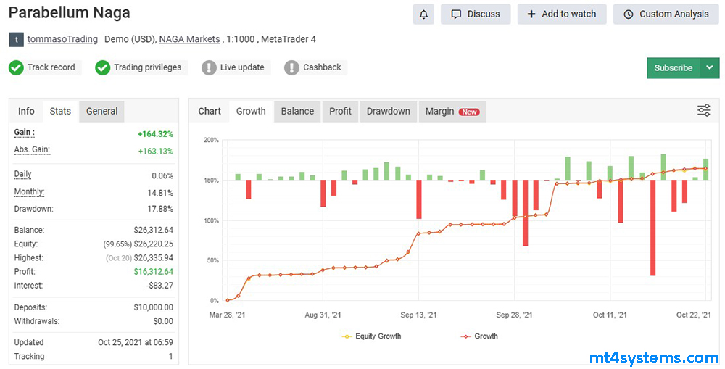Click the Cashback warning icon
Screen dimensions: 725x369
[x=291, y=67]
